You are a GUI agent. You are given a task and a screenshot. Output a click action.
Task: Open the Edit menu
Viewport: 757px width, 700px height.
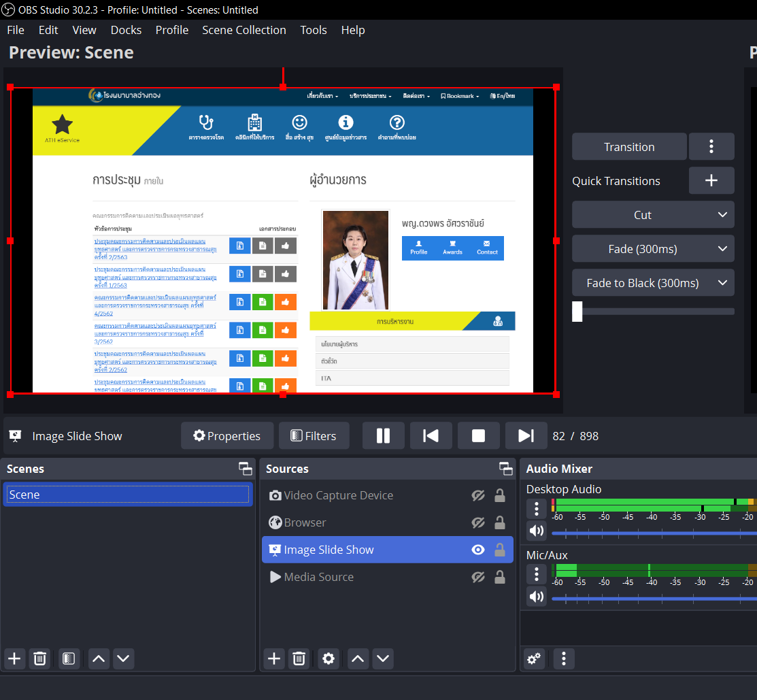pyautogui.click(x=48, y=30)
